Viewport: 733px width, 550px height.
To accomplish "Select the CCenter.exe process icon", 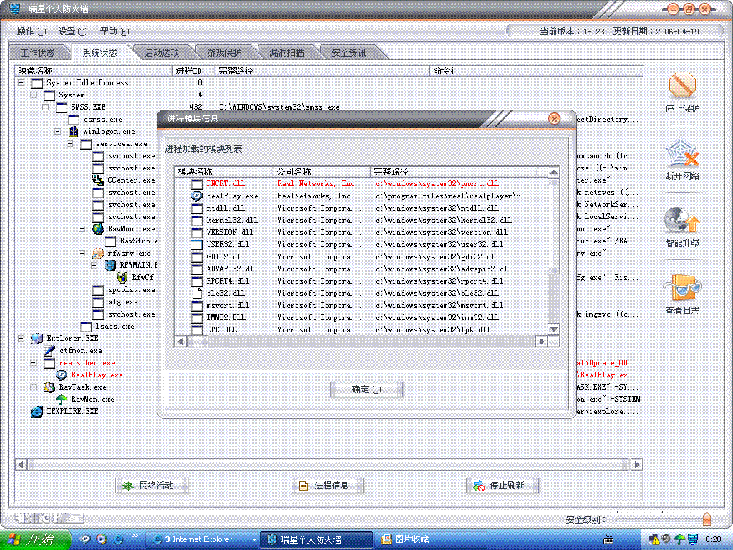I will [97, 180].
